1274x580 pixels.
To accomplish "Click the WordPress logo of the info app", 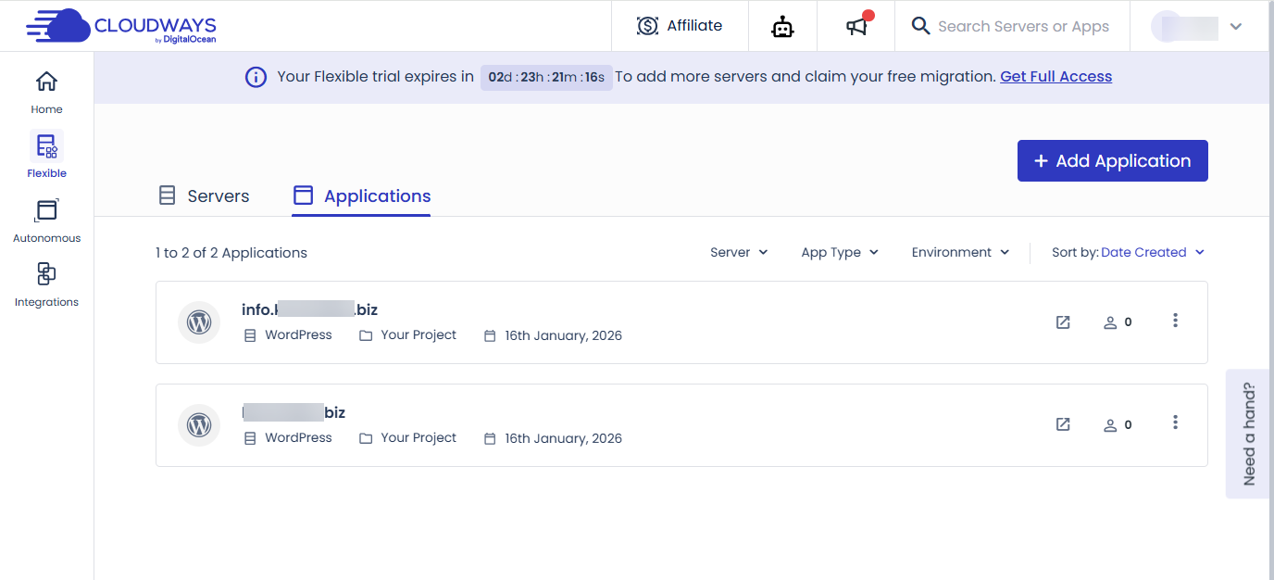I will tap(199, 322).
